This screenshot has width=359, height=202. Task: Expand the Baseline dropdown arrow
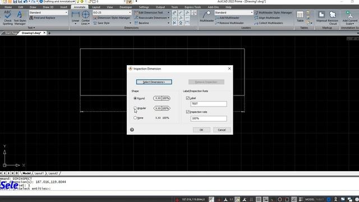point(168,23)
